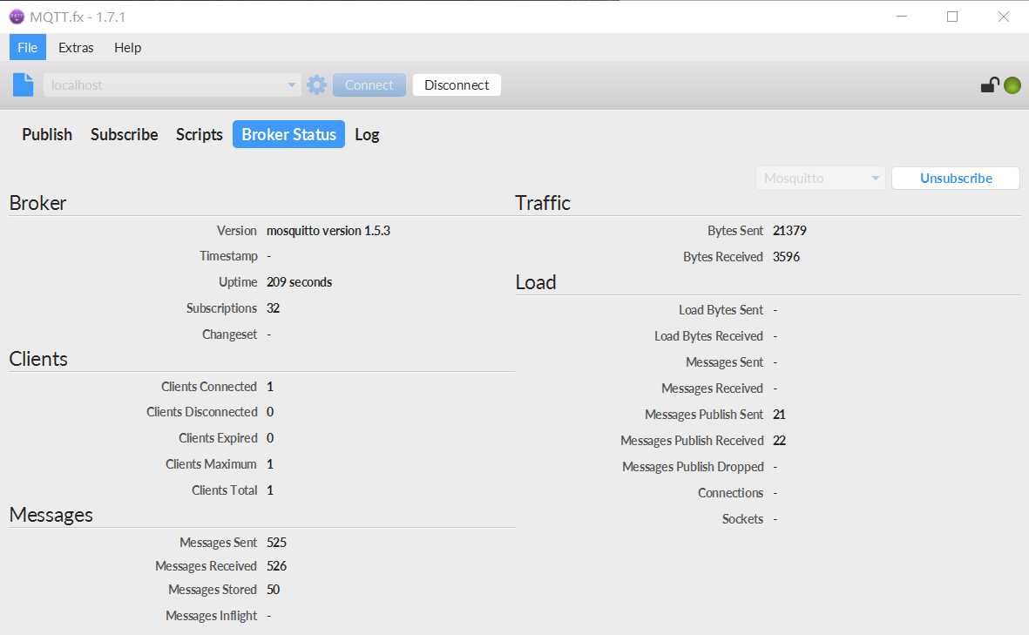Click the Clients Disconnected label
Viewport: 1029px width, 635px height.
pyautogui.click(x=201, y=412)
